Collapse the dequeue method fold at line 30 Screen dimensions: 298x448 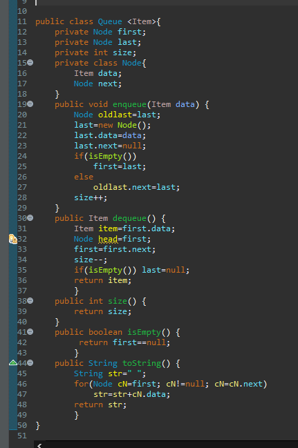coord(30,218)
